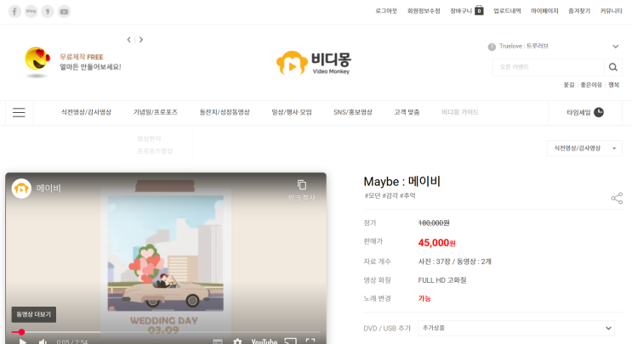Click the channel avatar in the video header

click(x=21, y=188)
